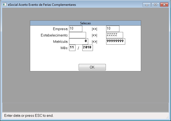Click the year field showing 2018

point(88,48)
